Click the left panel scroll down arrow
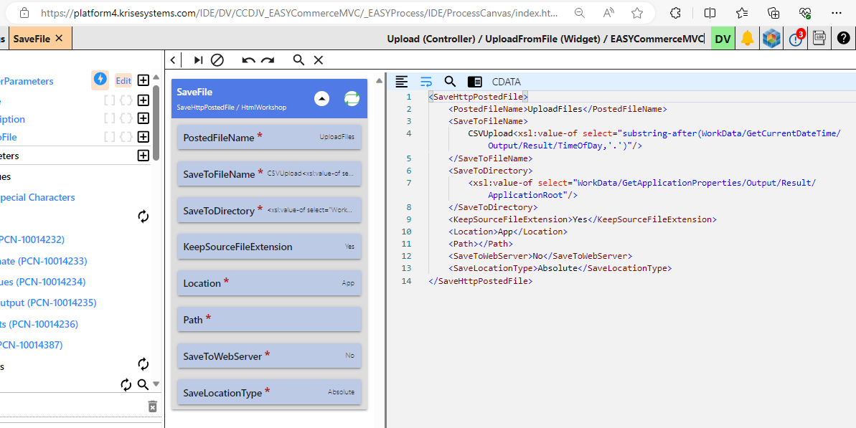 [156, 384]
